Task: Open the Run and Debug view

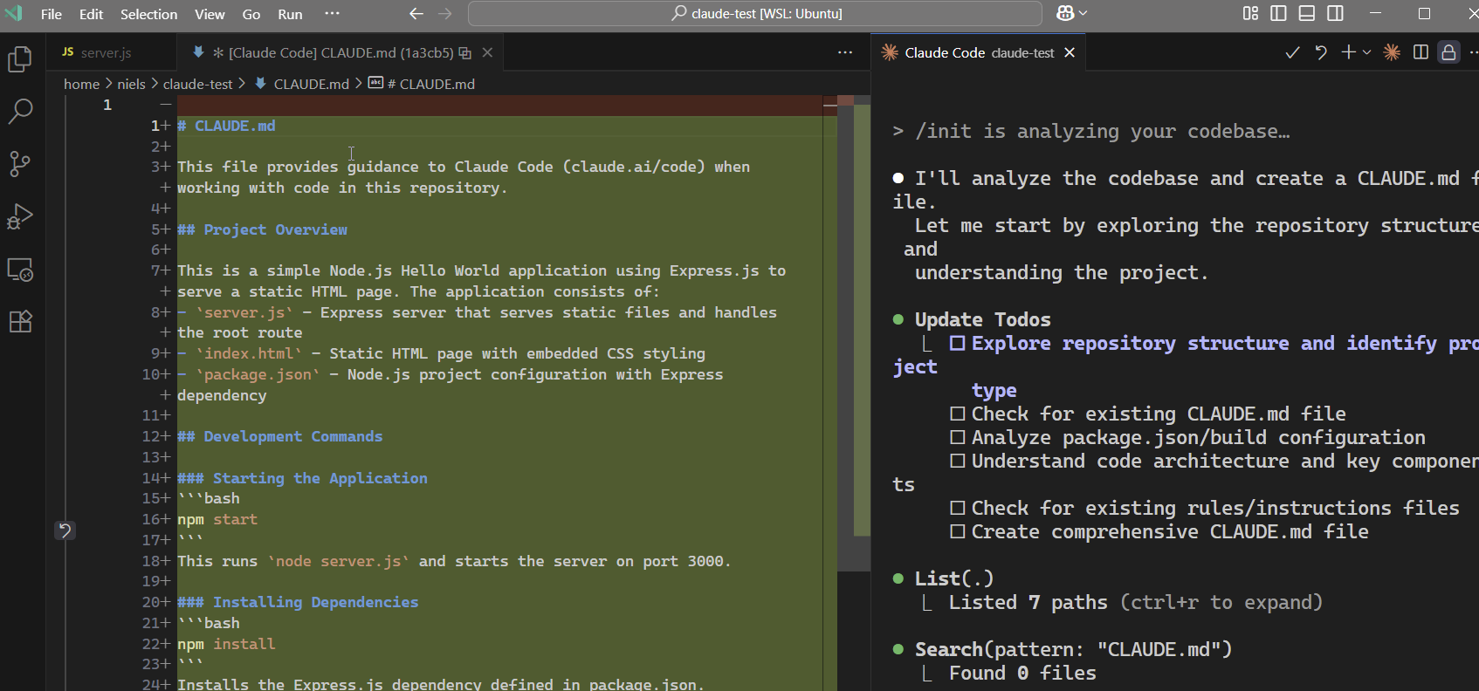Action: [20, 216]
